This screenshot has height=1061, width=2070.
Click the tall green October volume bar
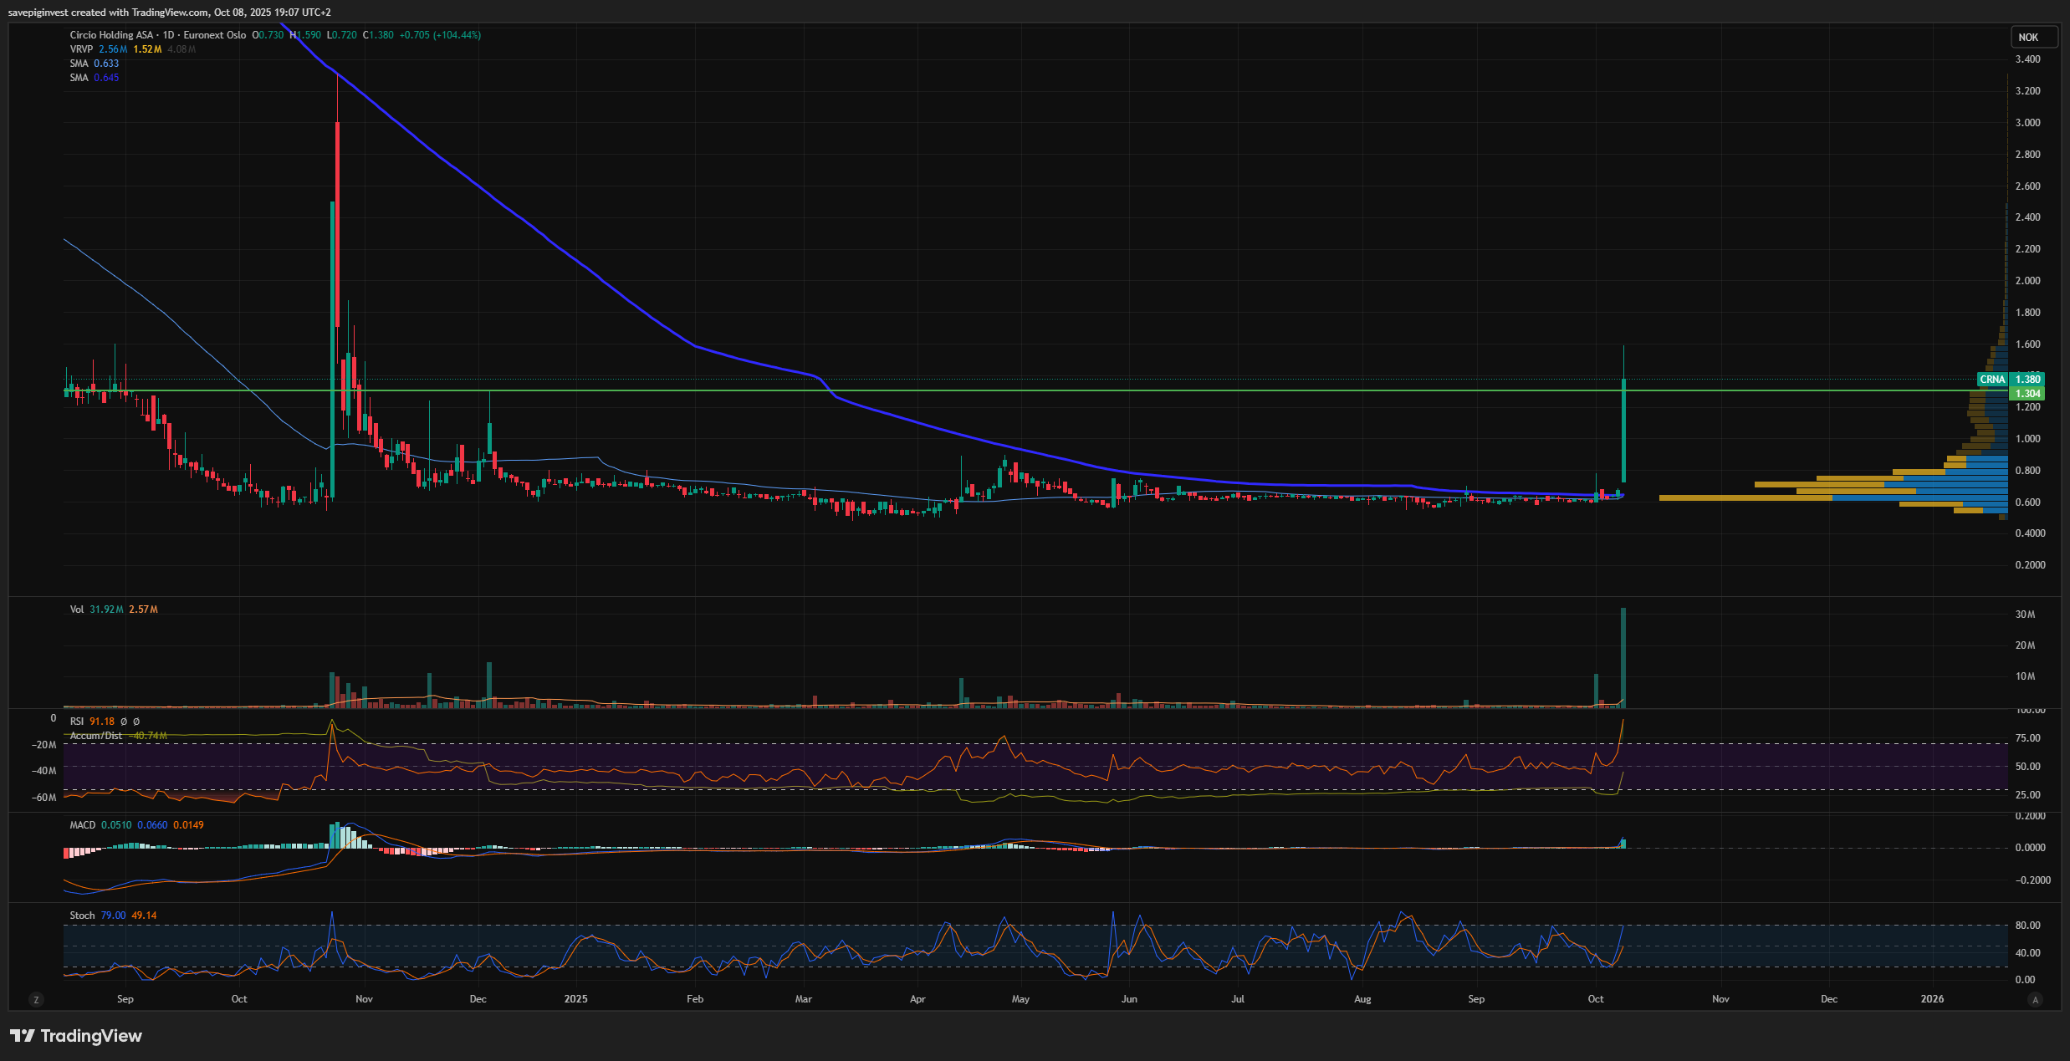coord(1623,656)
